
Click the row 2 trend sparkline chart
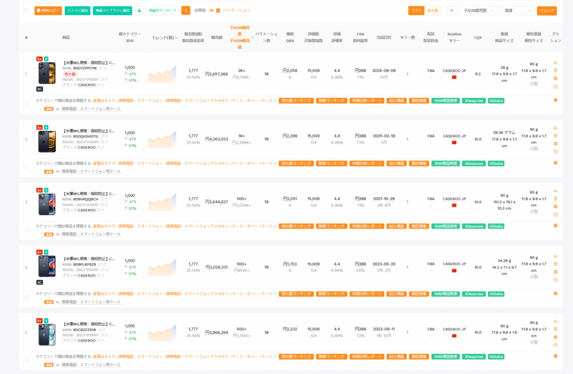(162, 139)
